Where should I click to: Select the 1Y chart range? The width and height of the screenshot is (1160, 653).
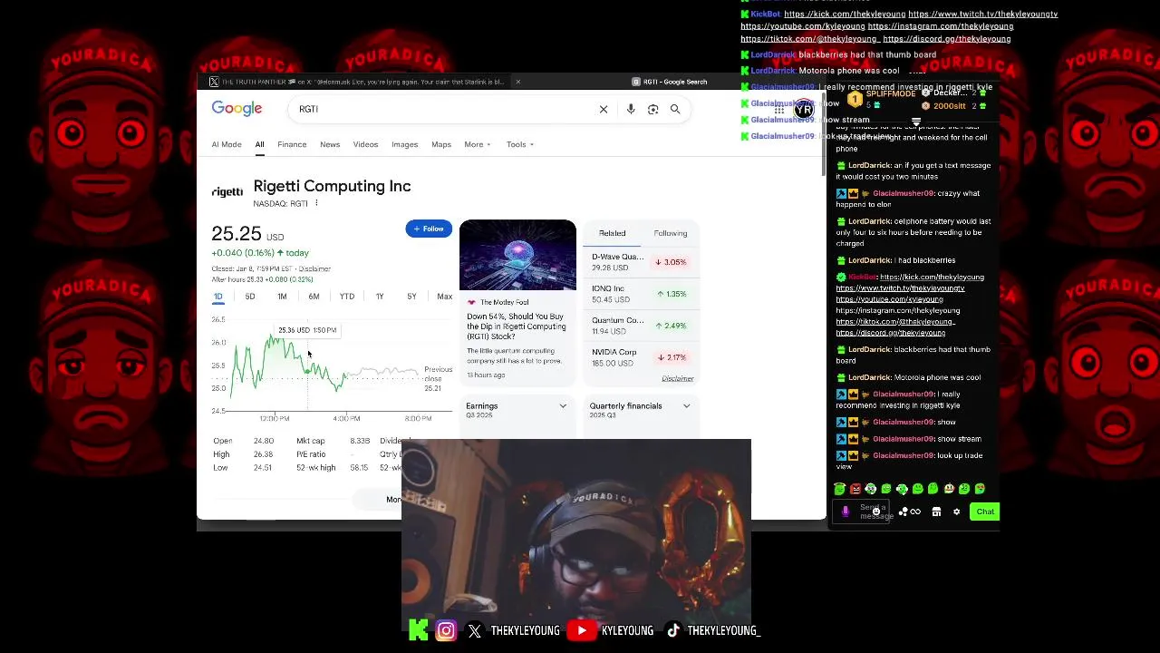(380, 297)
